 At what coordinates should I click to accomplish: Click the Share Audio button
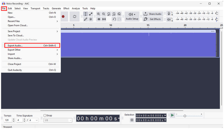[153, 14]
